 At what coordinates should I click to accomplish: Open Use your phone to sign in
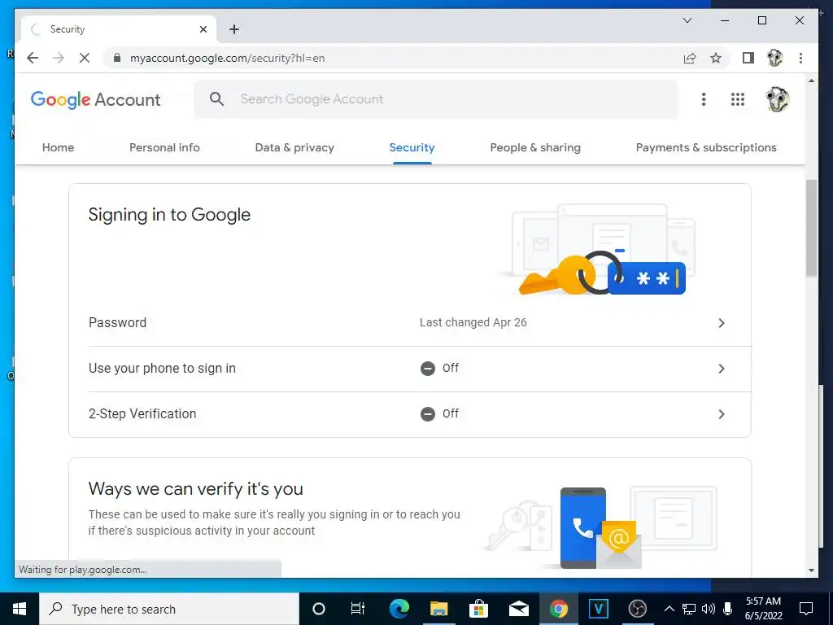point(410,369)
